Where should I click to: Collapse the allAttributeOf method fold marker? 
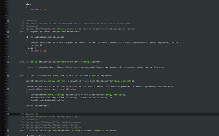[x=8, y=76]
